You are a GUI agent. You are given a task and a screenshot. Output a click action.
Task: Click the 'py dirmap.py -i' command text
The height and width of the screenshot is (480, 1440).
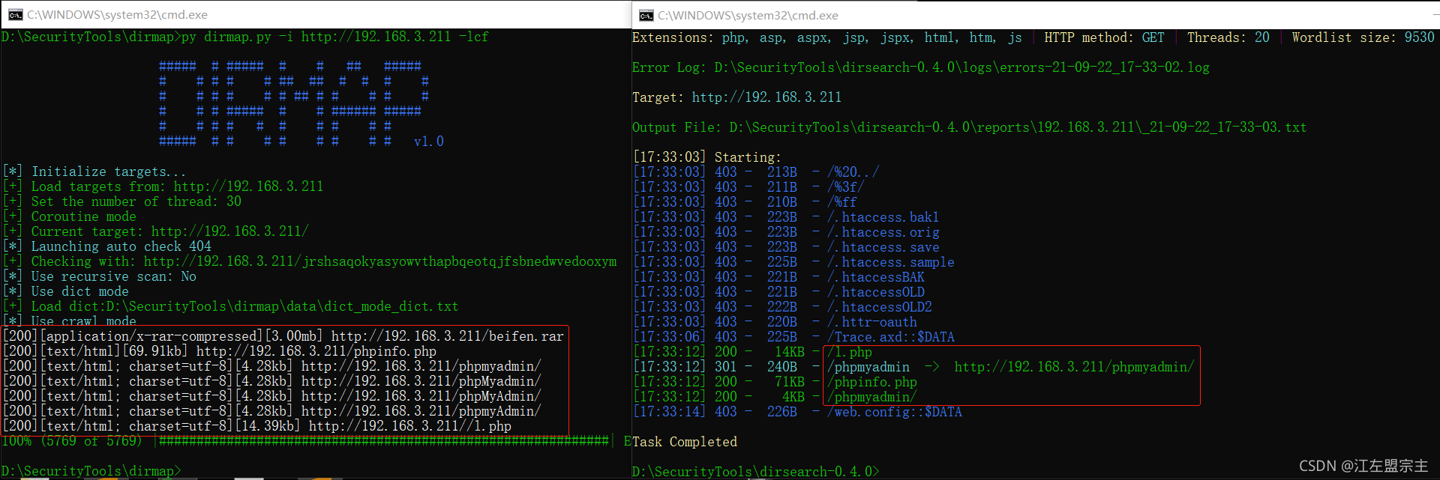click(238, 37)
